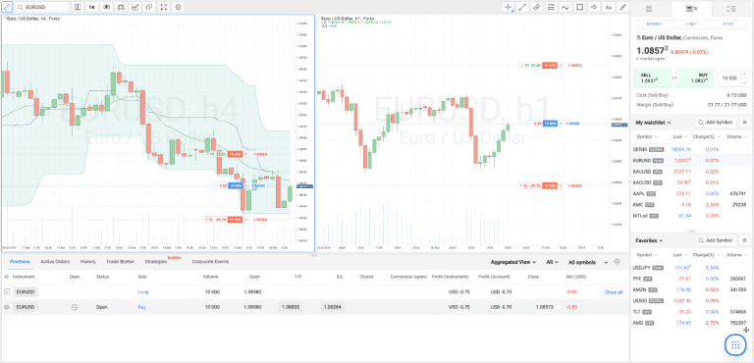This screenshot has width=754, height=363.
Task: Open the candlestick chart type icon
Action: [106, 7]
